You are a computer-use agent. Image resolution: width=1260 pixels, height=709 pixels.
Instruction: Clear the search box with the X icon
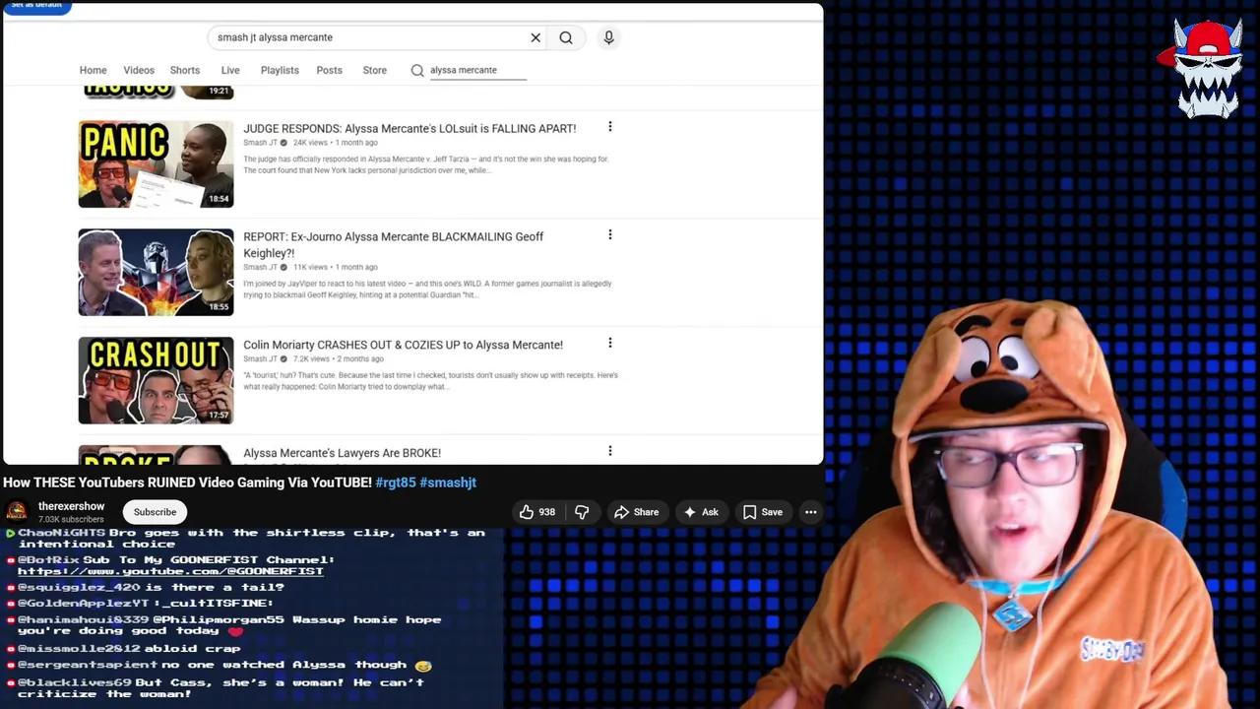(535, 37)
